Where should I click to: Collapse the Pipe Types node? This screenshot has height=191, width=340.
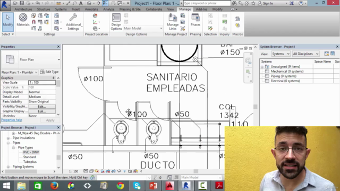pos(13,147)
